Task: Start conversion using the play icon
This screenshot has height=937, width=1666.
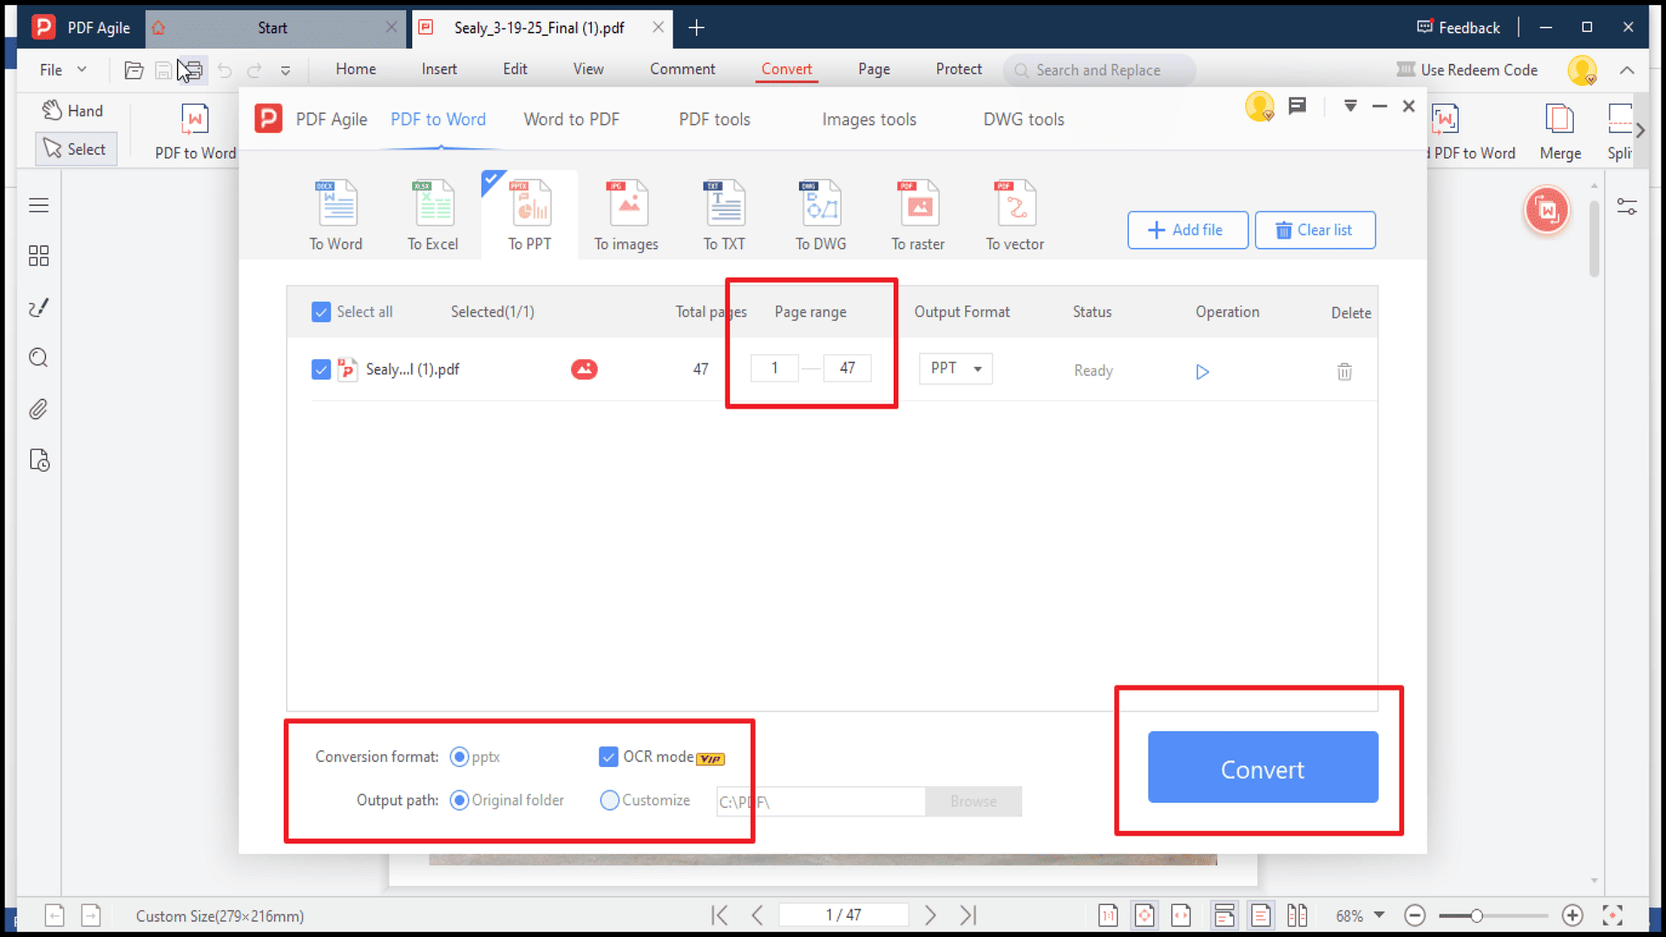Action: coord(1202,371)
